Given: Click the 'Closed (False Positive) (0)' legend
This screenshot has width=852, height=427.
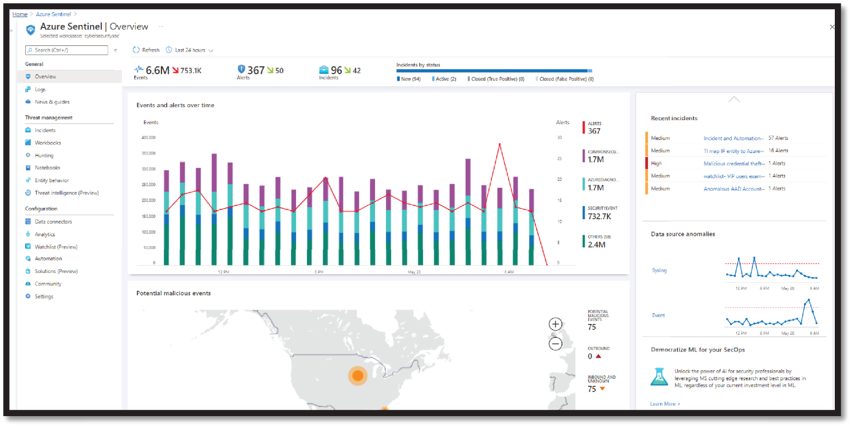Looking at the screenshot, I should point(565,79).
